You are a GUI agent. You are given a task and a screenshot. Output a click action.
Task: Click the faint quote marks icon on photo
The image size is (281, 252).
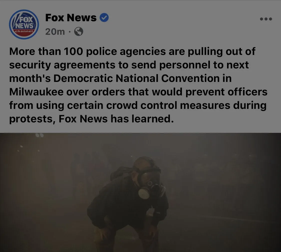39,135
